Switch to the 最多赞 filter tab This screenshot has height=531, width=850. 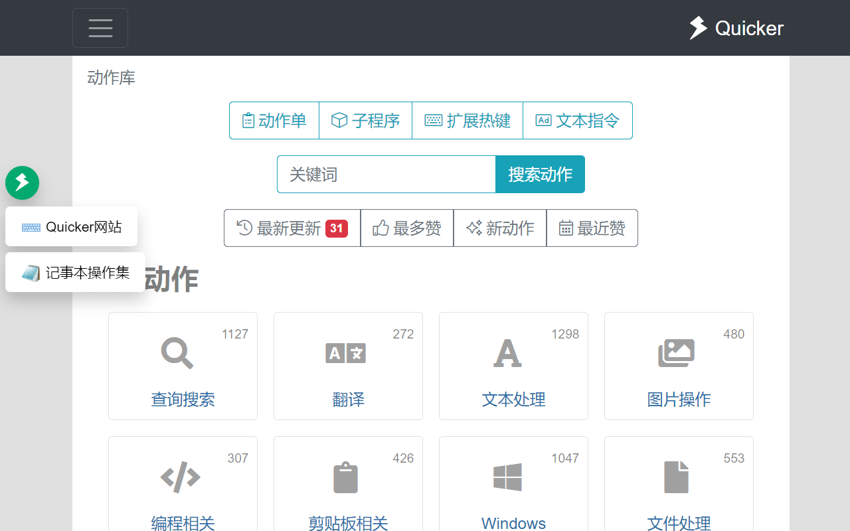pos(406,228)
